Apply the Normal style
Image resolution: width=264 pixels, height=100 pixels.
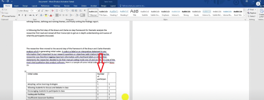[93, 13]
